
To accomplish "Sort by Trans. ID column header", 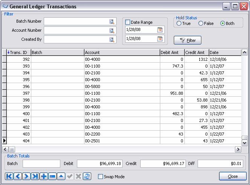I will click(18, 52).
